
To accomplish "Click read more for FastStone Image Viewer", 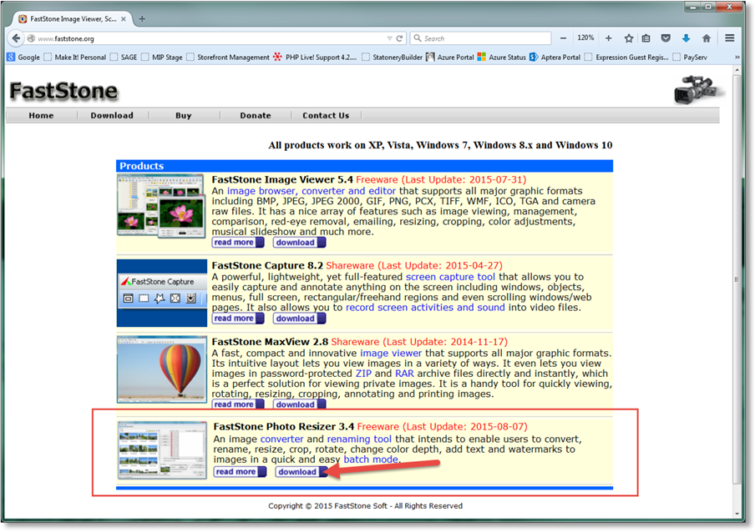I will [238, 242].
